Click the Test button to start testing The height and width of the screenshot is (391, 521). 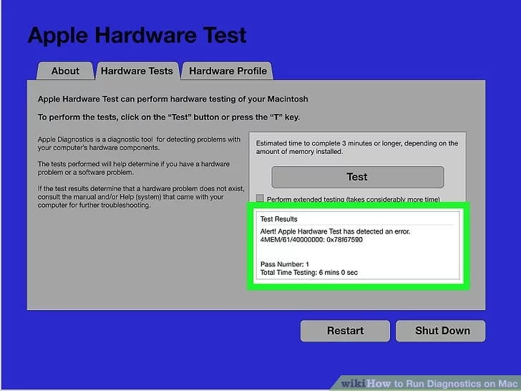358,177
